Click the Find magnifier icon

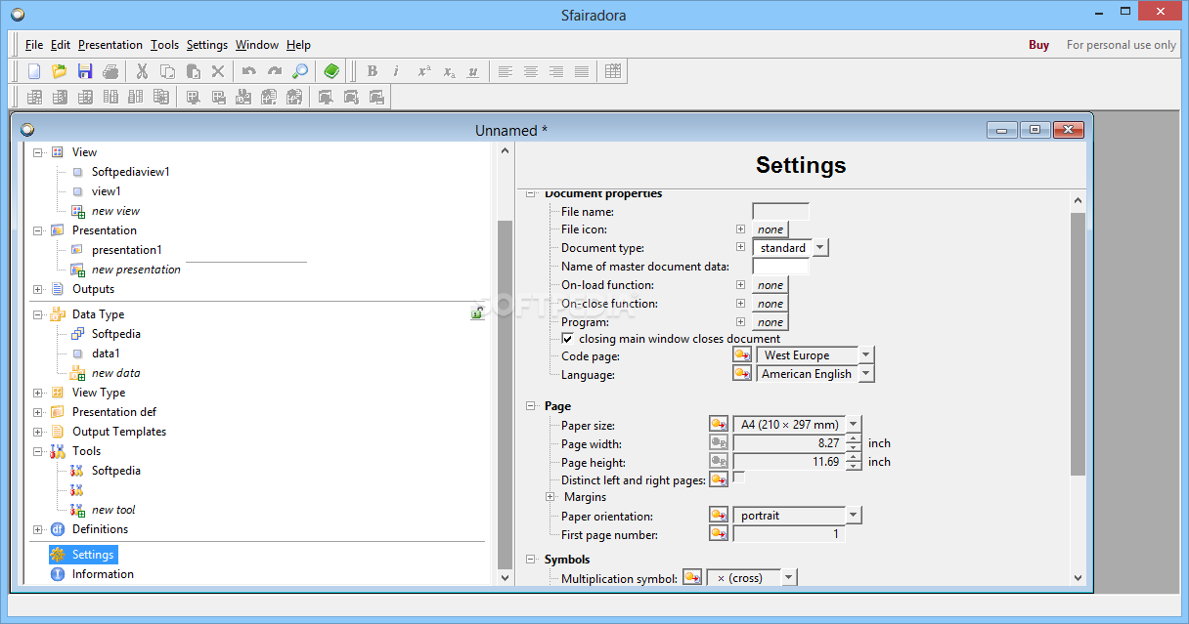click(300, 71)
